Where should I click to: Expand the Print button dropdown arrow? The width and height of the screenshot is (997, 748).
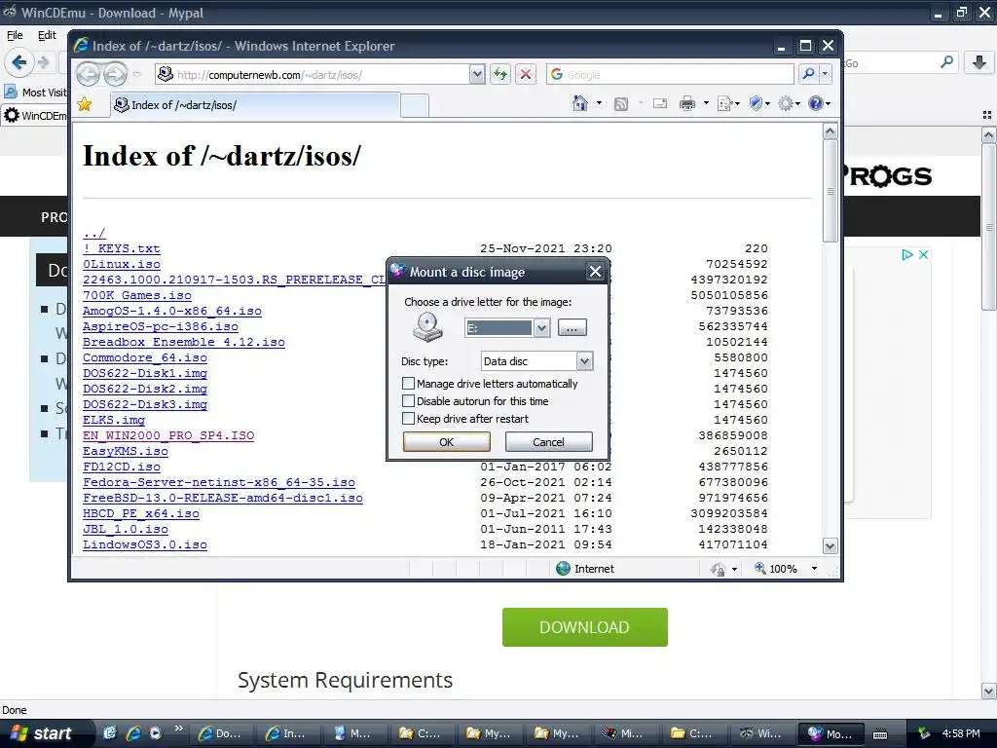[x=706, y=103]
